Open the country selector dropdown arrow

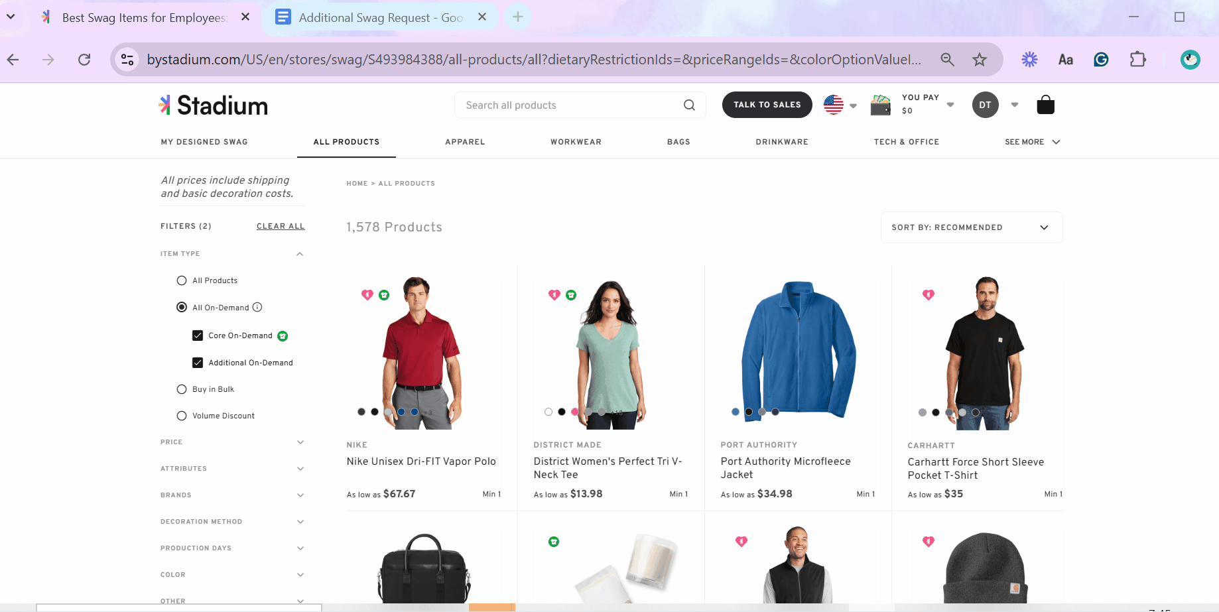(854, 105)
